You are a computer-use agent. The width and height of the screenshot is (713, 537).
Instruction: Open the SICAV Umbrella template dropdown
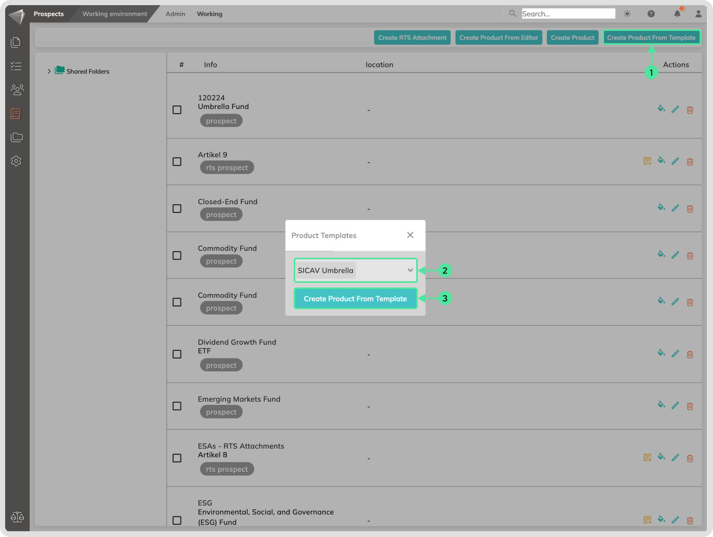click(x=355, y=271)
